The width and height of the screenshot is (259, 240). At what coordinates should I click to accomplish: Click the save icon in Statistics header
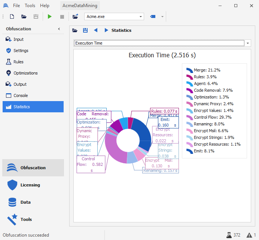coord(85,30)
